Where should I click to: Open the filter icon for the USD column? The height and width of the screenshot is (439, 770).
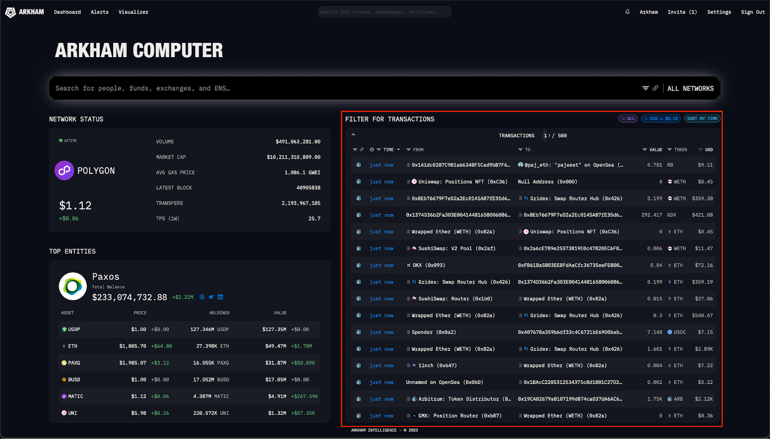coord(700,150)
